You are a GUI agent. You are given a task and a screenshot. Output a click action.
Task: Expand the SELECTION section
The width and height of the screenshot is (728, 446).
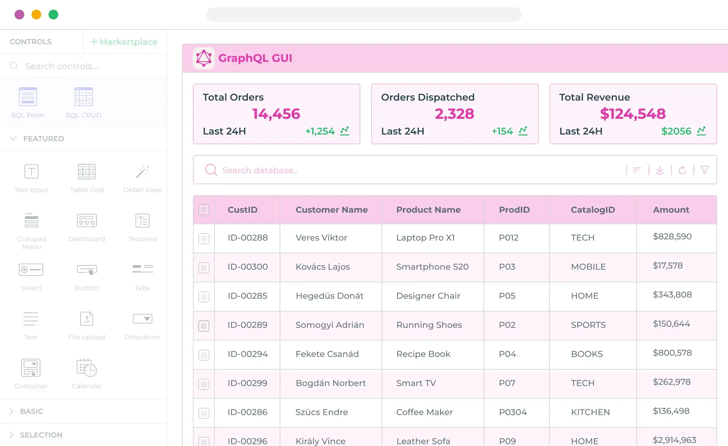[12, 435]
